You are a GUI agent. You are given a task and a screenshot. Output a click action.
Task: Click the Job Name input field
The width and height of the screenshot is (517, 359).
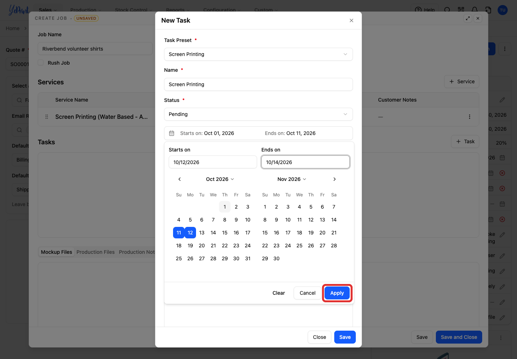[95, 49]
